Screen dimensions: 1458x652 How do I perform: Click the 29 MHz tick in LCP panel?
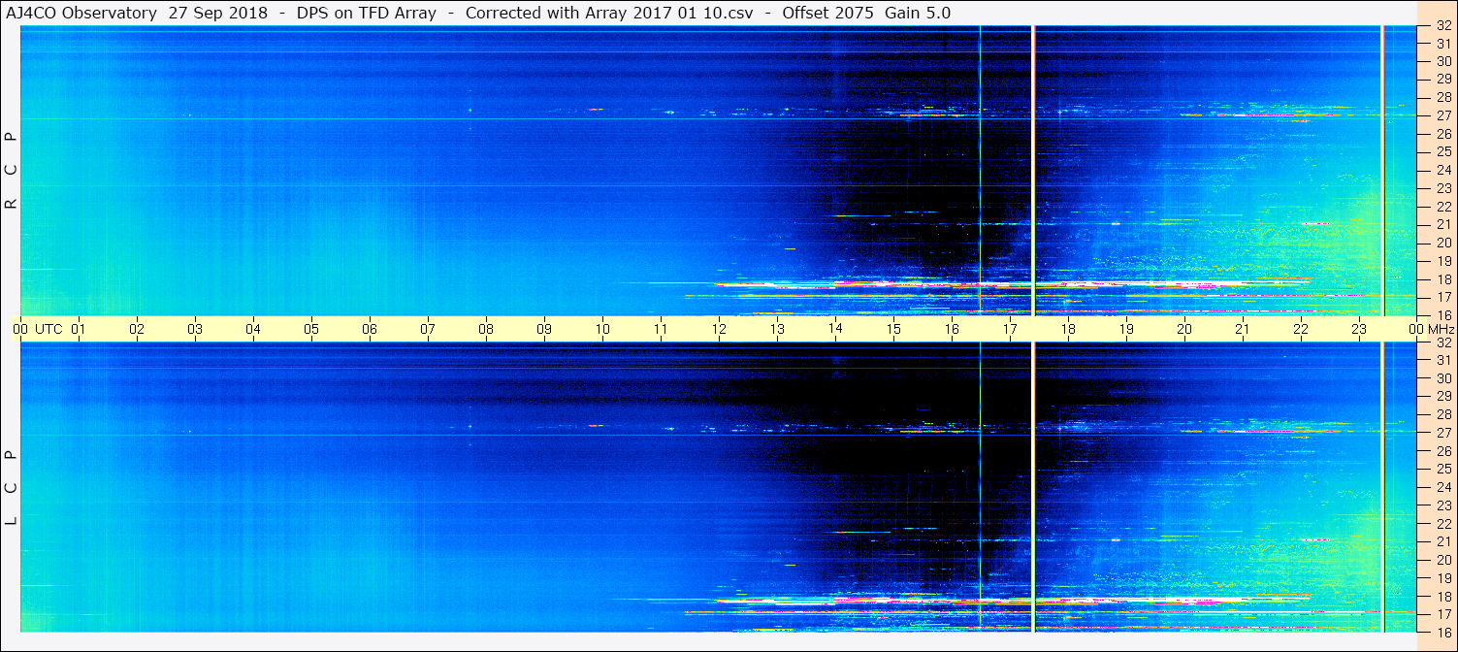(x=1442, y=396)
